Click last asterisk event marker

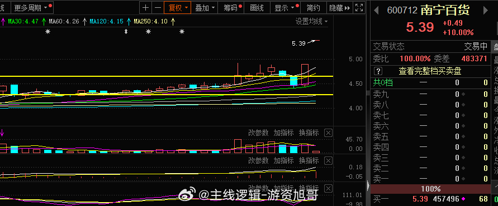coord(182,31)
